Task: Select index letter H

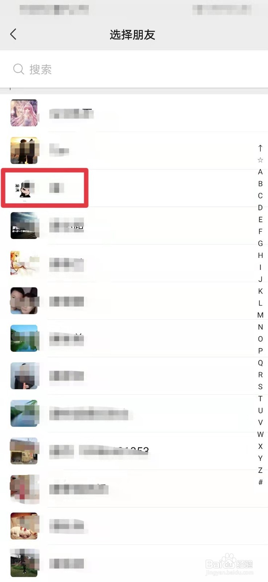Action: click(260, 255)
